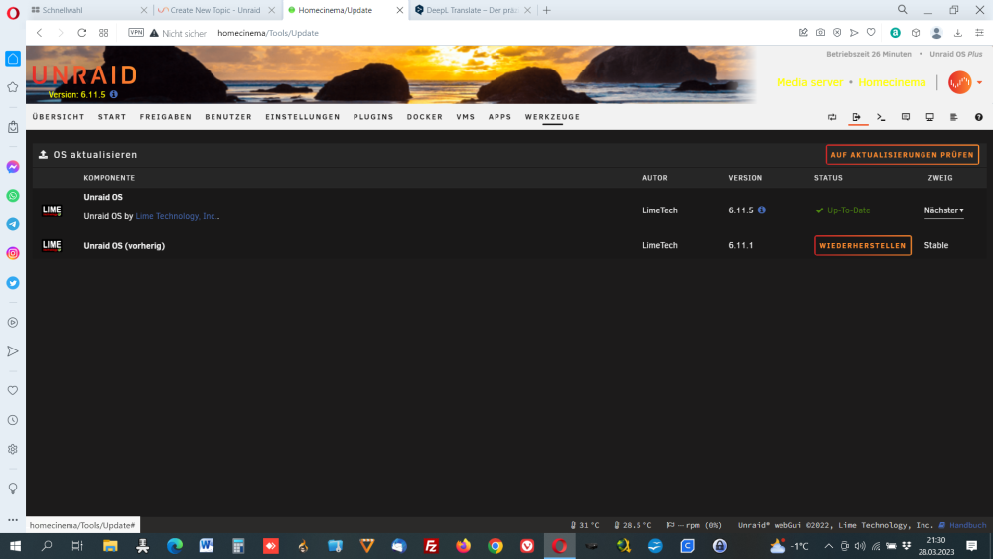The width and height of the screenshot is (993, 559).
Task: Open the Nächster branch dropdown
Action: coord(943,210)
